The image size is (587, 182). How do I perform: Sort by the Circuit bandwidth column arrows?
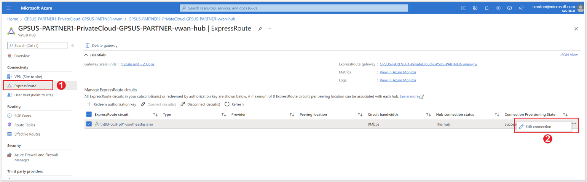428,114
